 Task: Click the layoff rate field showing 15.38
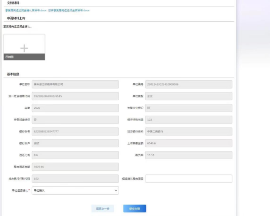tap(189, 155)
